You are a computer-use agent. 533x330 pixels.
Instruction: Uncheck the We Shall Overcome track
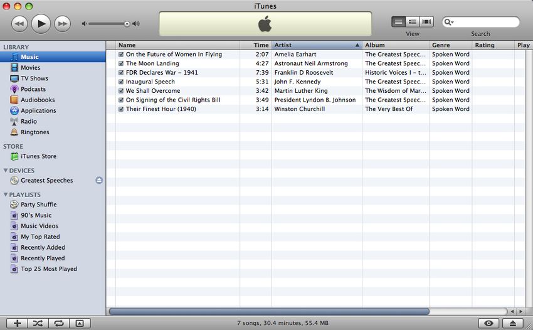tap(120, 91)
